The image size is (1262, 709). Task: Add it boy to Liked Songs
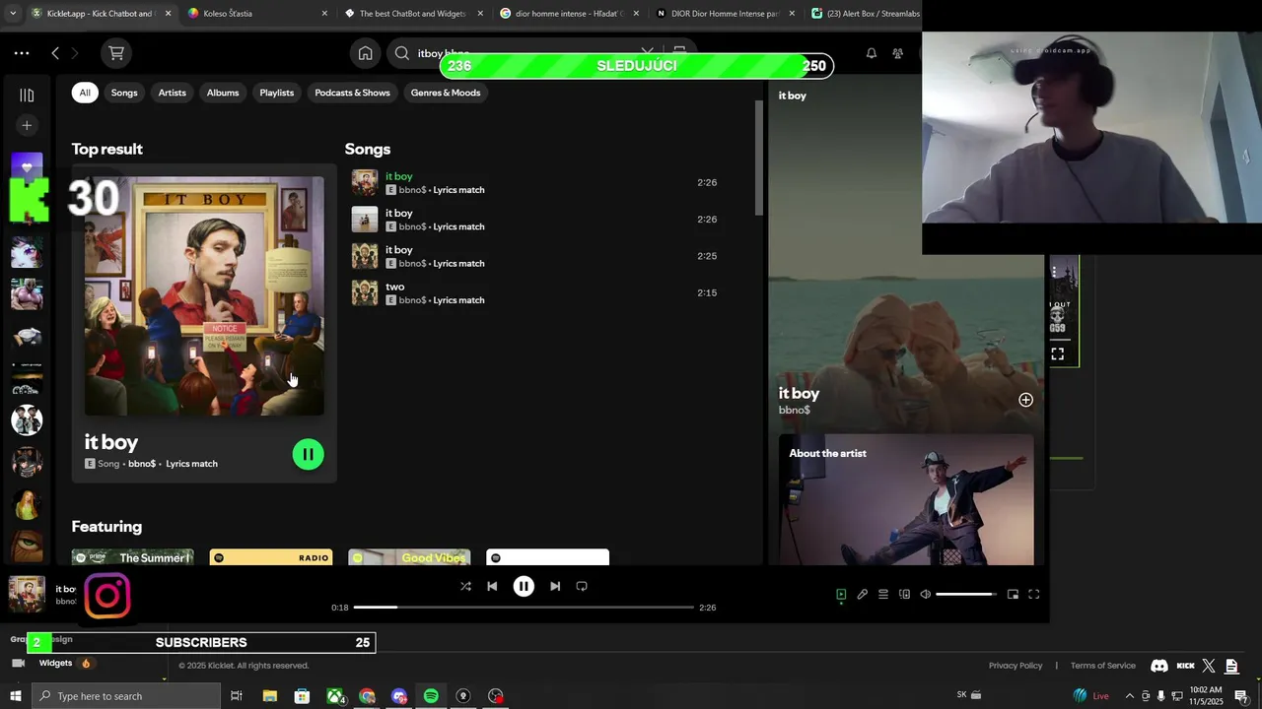(x=1025, y=400)
